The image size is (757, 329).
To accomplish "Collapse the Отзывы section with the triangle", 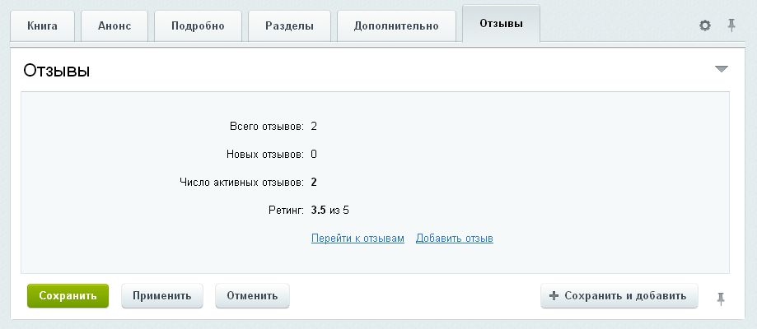I will 722,70.
